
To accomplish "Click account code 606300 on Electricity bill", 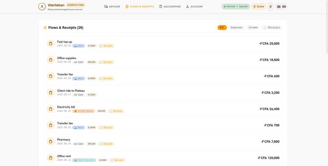I will tap(101, 111).
